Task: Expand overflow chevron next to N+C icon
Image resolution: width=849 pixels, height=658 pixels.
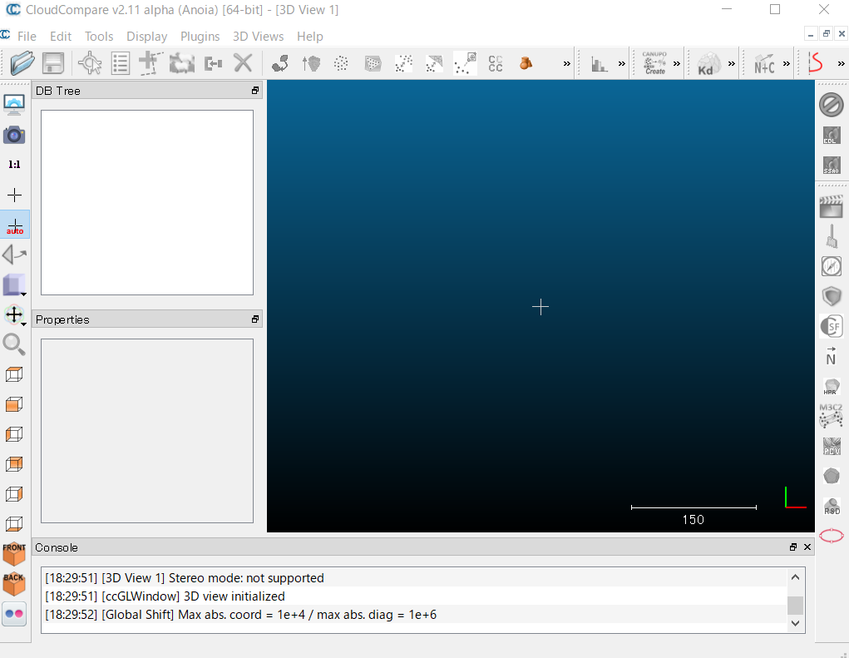Action: (786, 64)
